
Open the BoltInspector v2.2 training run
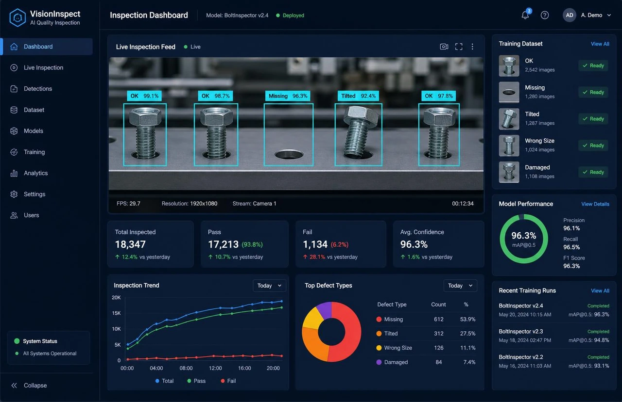[554, 361]
